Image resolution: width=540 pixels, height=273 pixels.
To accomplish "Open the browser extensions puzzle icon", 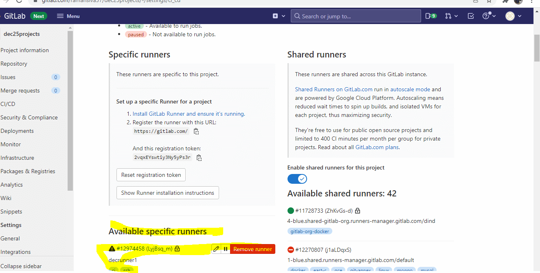I will pyautogui.click(x=505, y=1).
